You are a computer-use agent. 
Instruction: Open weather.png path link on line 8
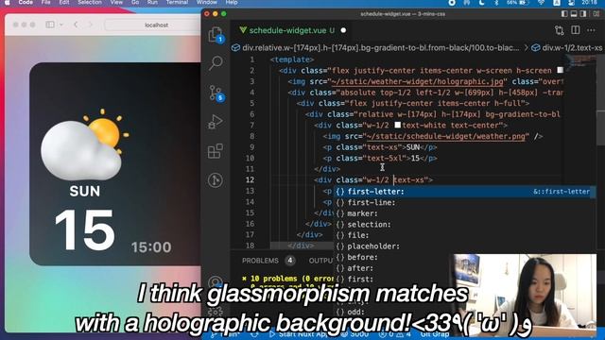point(445,136)
